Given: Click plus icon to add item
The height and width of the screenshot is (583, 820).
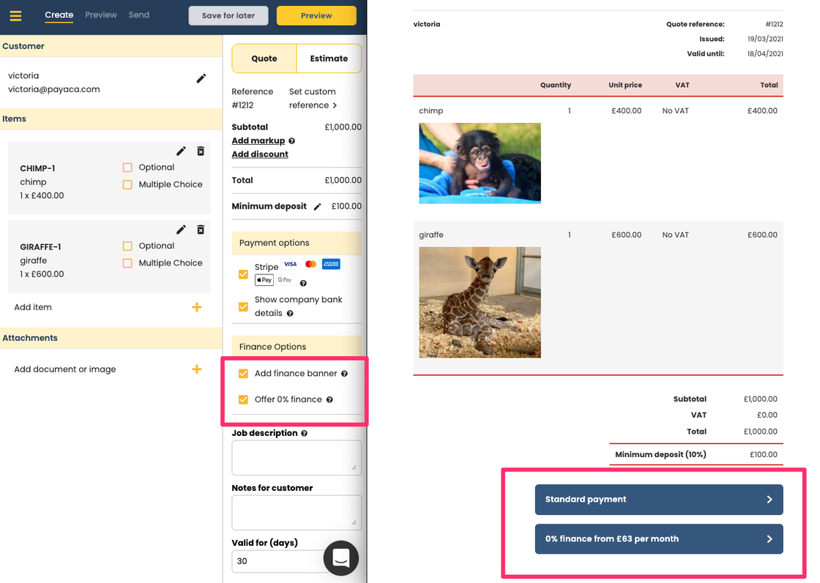Looking at the screenshot, I should point(196,307).
